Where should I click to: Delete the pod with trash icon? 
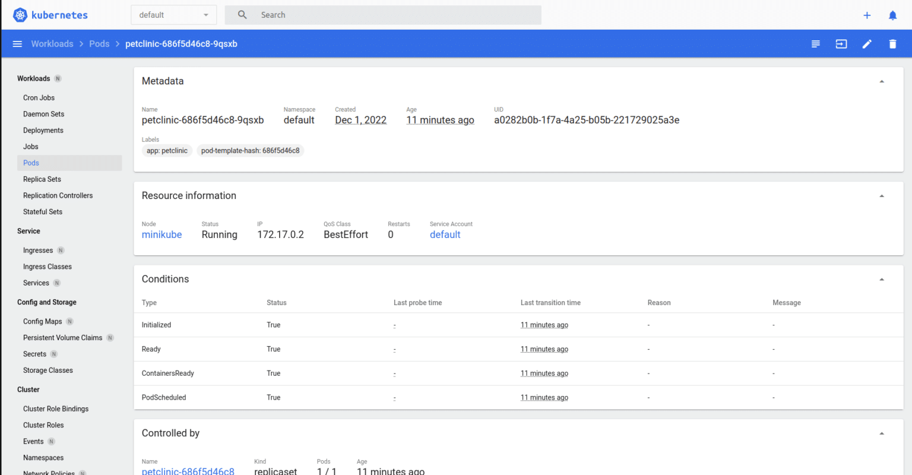(892, 44)
